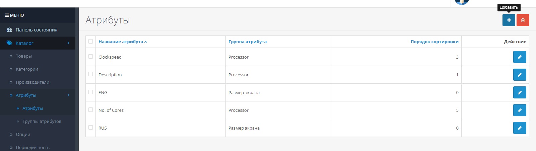Sort by Порядок сортировки header link
The height and width of the screenshot is (151, 536).
(x=434, y=42)
